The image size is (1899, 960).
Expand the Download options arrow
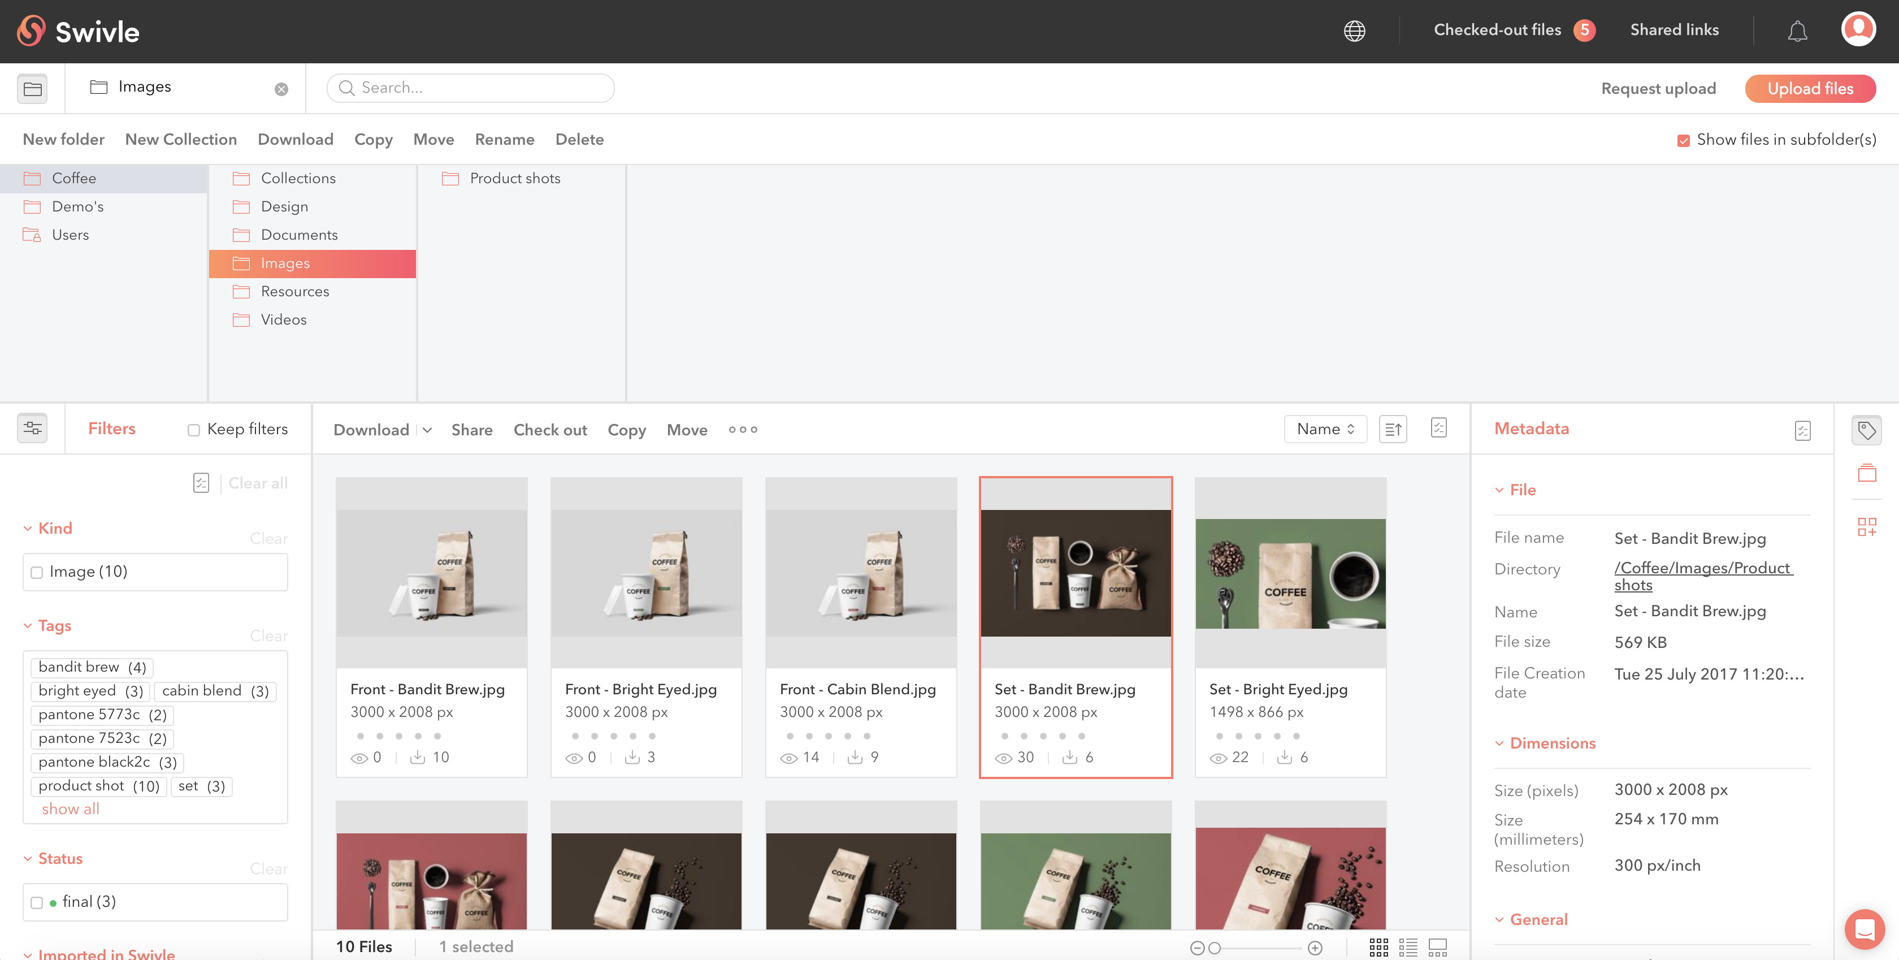point(428,430)
